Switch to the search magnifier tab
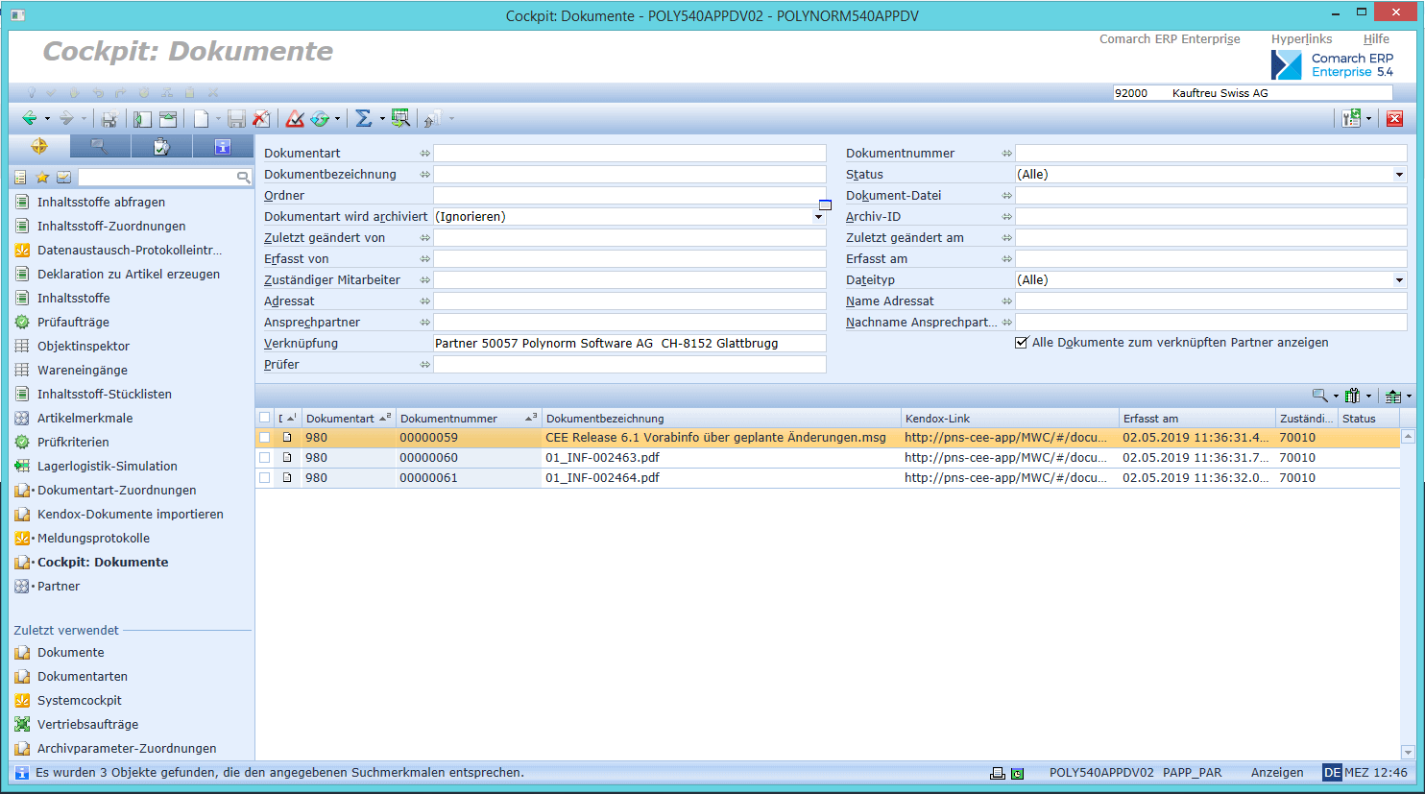 click(100, 146)
